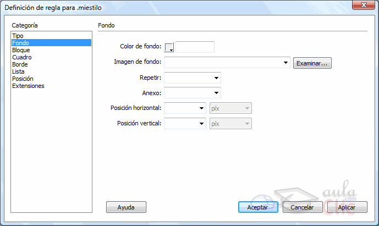Click the Cancelar button
The height and width of the screenshot is (226, 379).
pos(303,207)
